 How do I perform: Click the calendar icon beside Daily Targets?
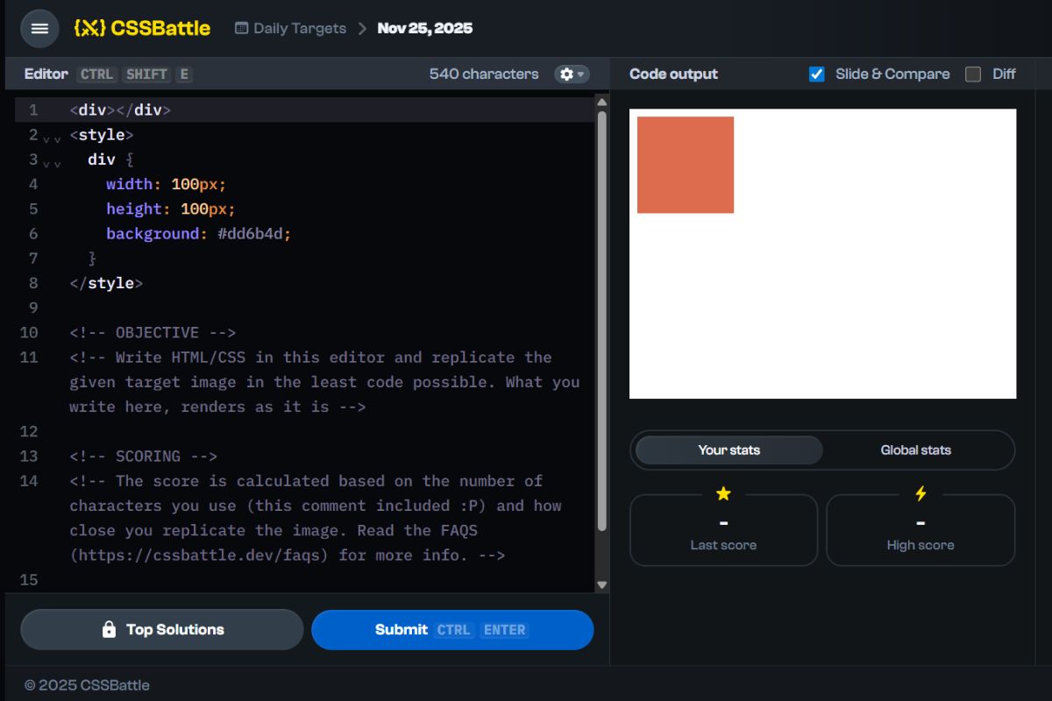tap(241, 28)
